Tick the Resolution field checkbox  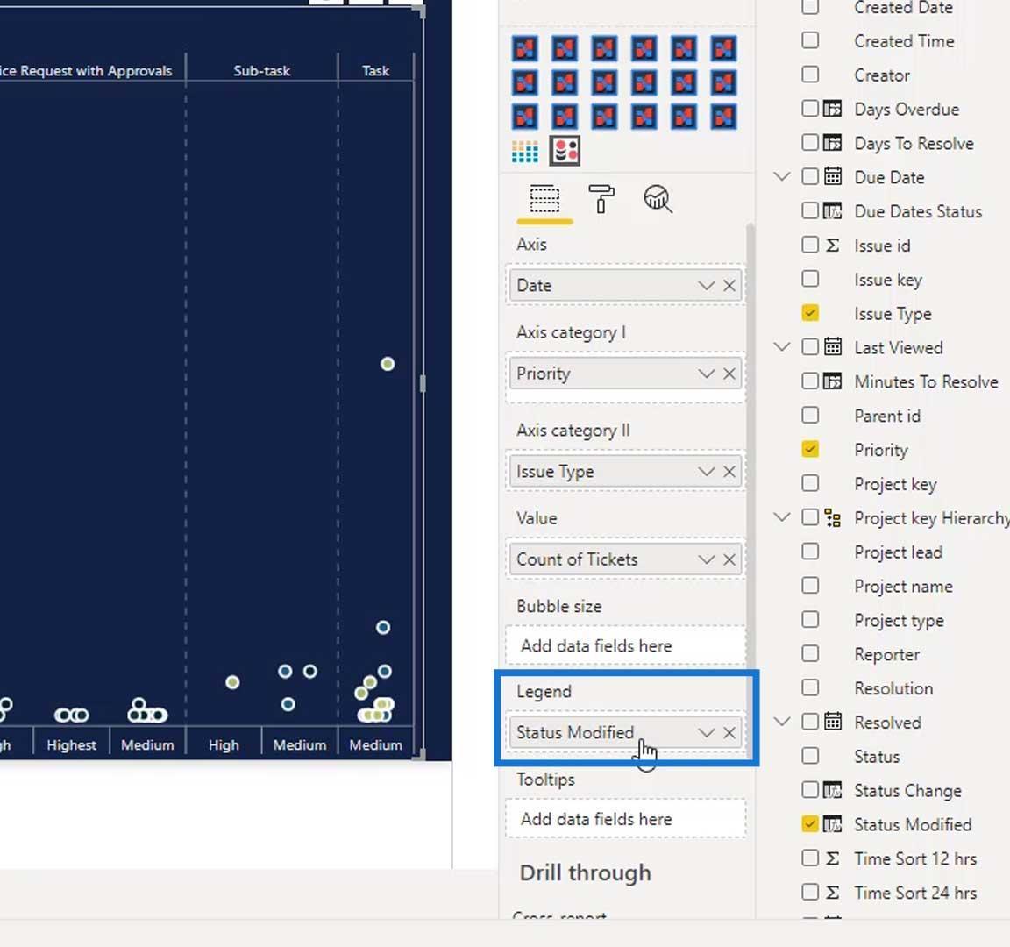[810, 687]
